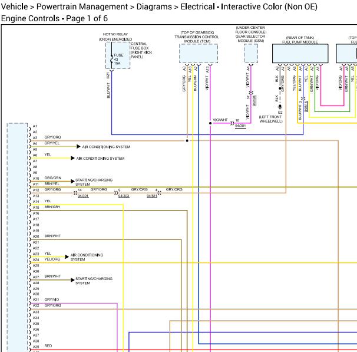Image resolution: width=357 pixels, height=352 pixels.
Task: Click the BRN/YEL wire label at A11
Action: [x=52, y=183]
